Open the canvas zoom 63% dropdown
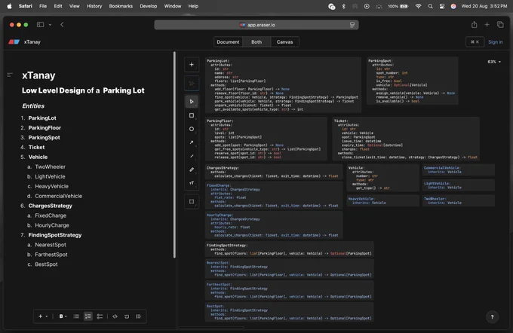 [x=494, y=62]
